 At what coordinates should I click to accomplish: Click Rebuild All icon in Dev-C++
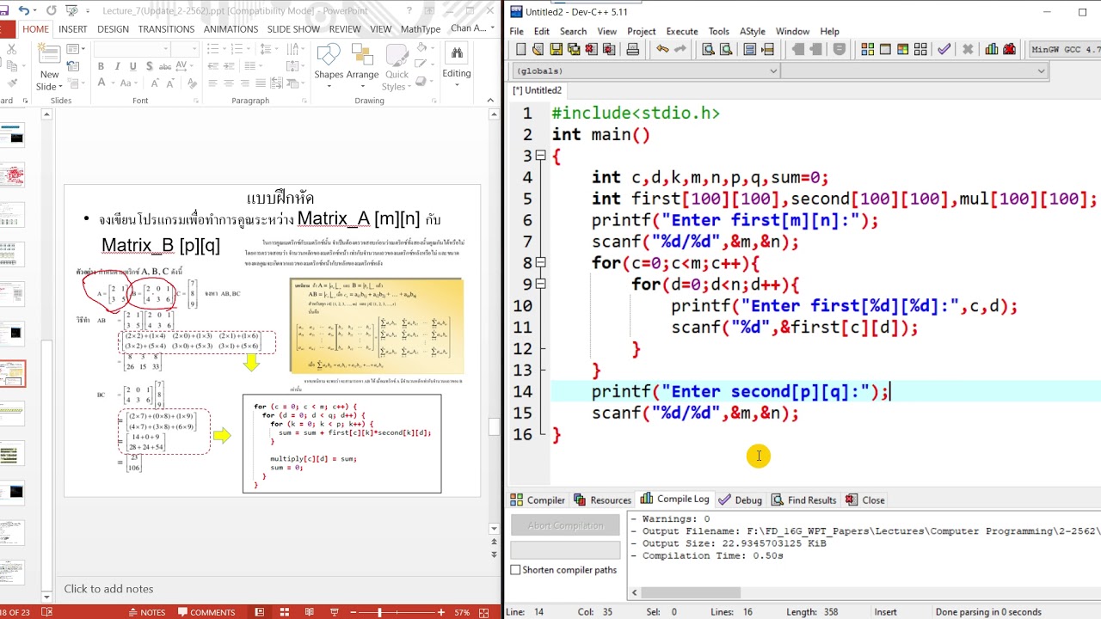point(920,50)
